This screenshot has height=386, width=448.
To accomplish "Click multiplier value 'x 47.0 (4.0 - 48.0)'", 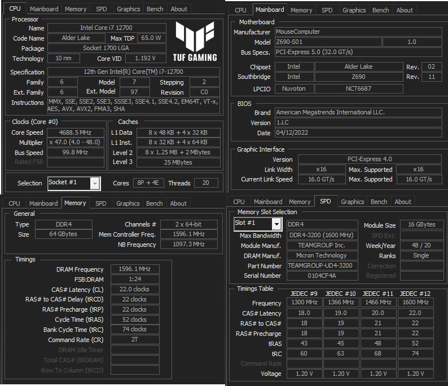I will coord(76,142).
